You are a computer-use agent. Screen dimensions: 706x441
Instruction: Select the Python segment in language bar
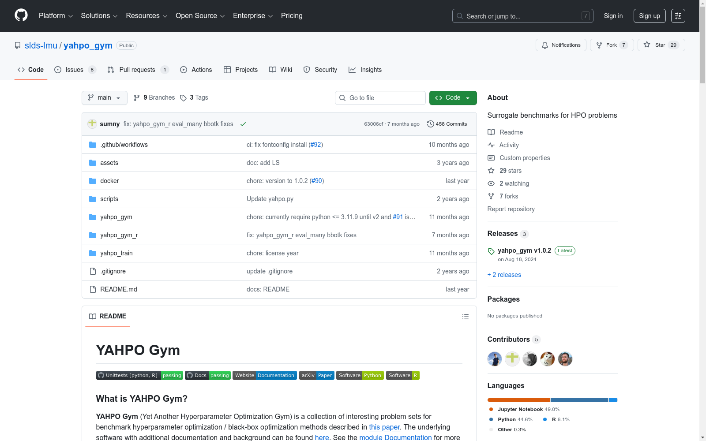(580, 400)
